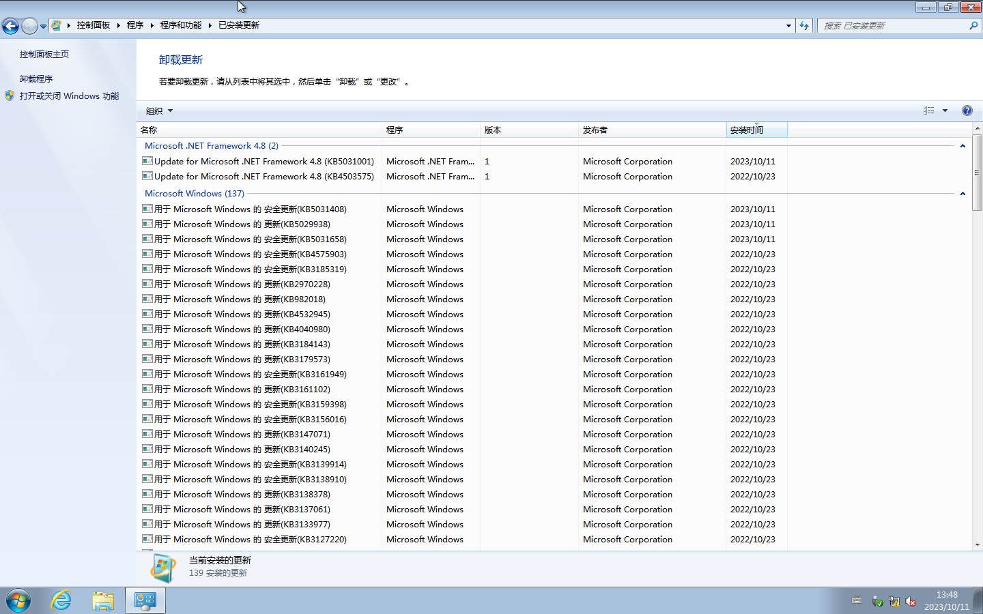Select the 更新(KB3133977) row

point(462,524)
